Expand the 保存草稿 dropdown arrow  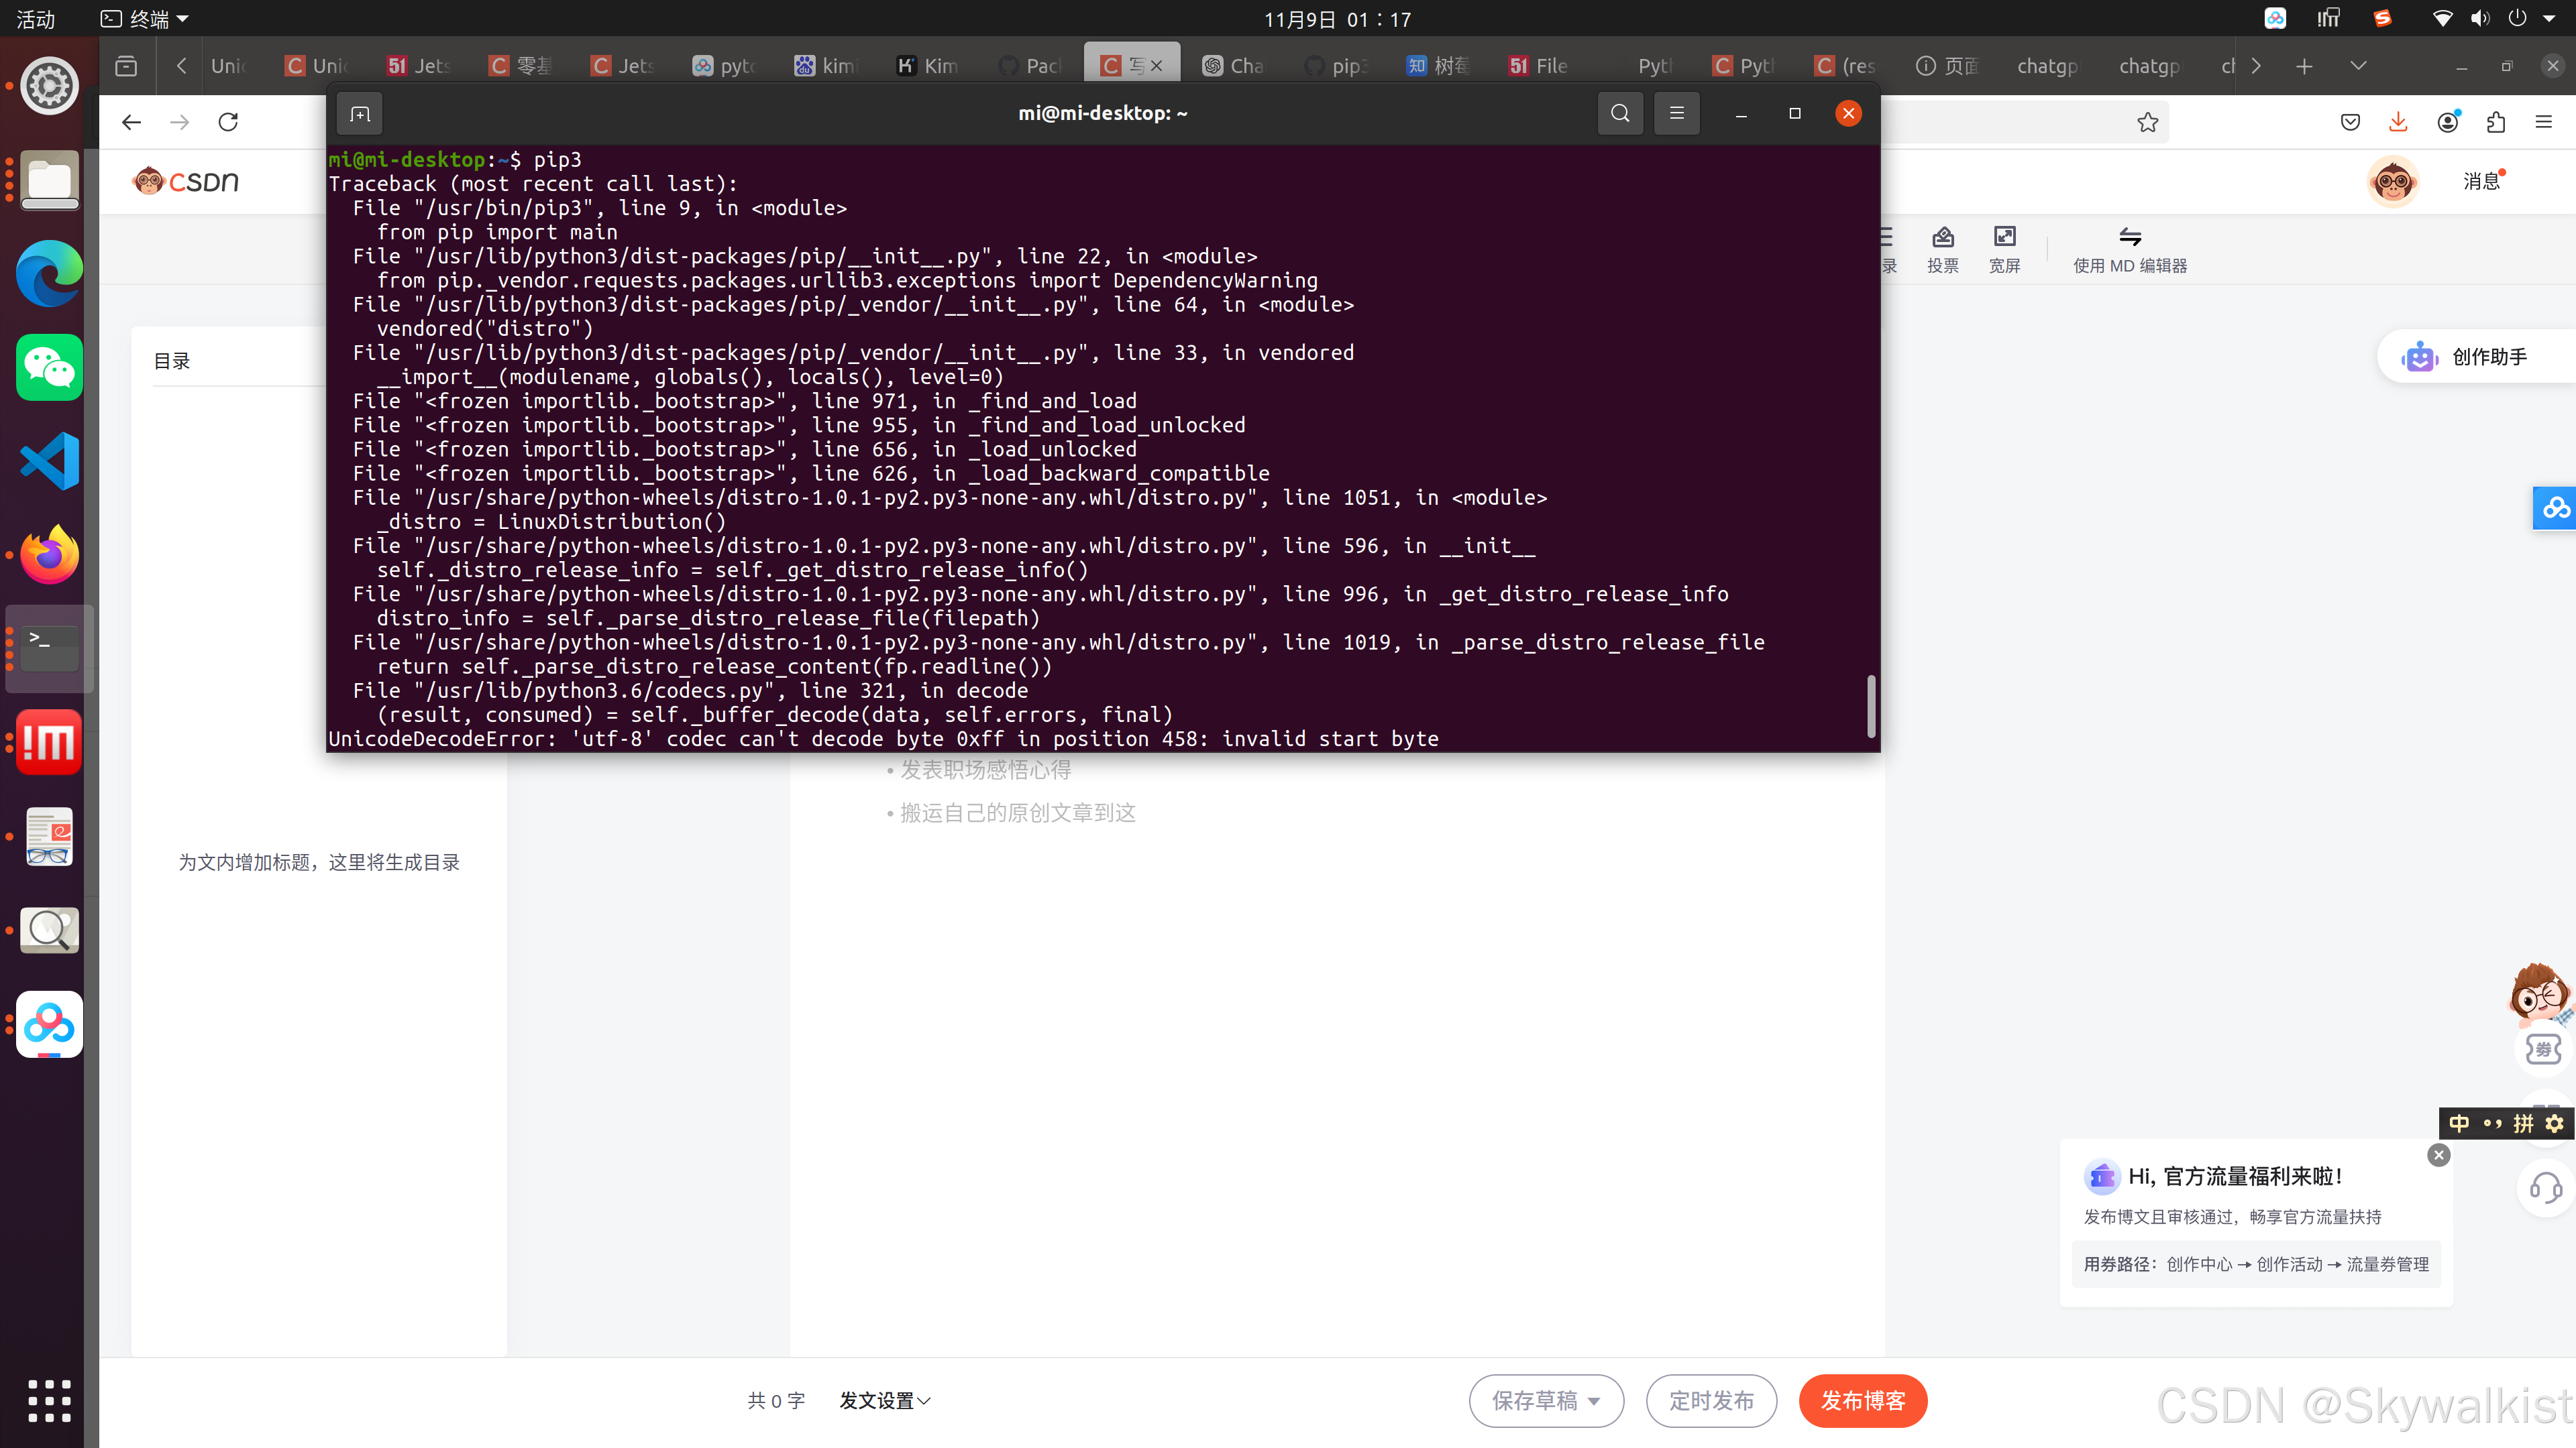1594,1401
